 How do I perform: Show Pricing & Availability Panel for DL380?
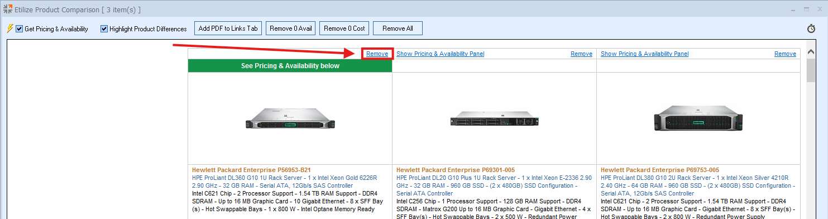645,54
